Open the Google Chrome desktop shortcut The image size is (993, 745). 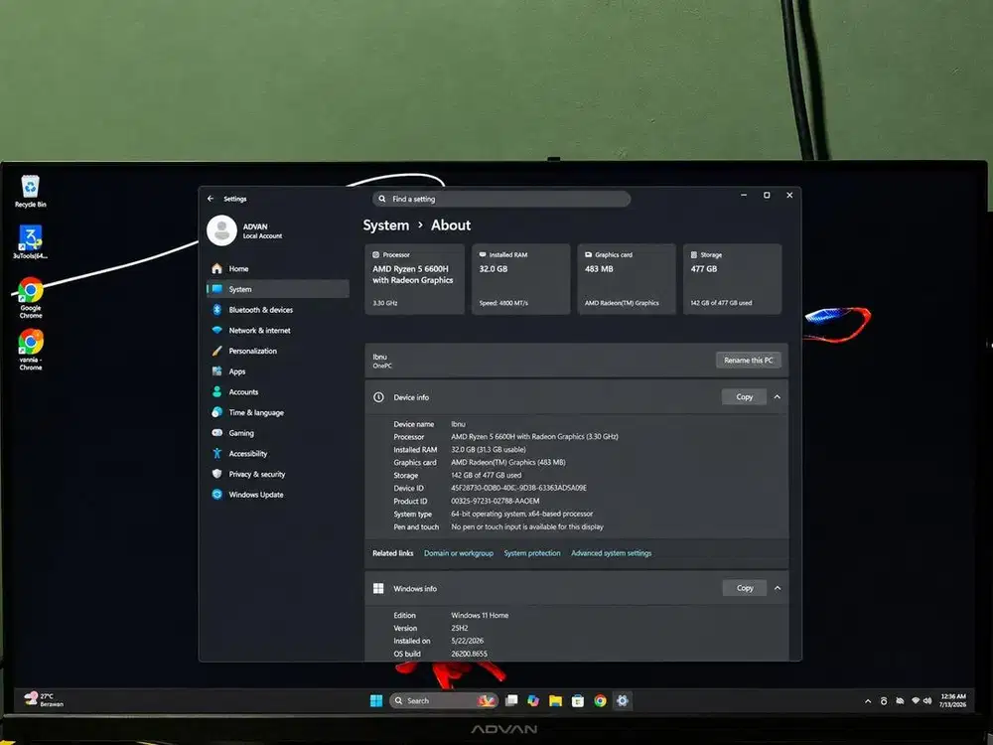click(30, 298)
